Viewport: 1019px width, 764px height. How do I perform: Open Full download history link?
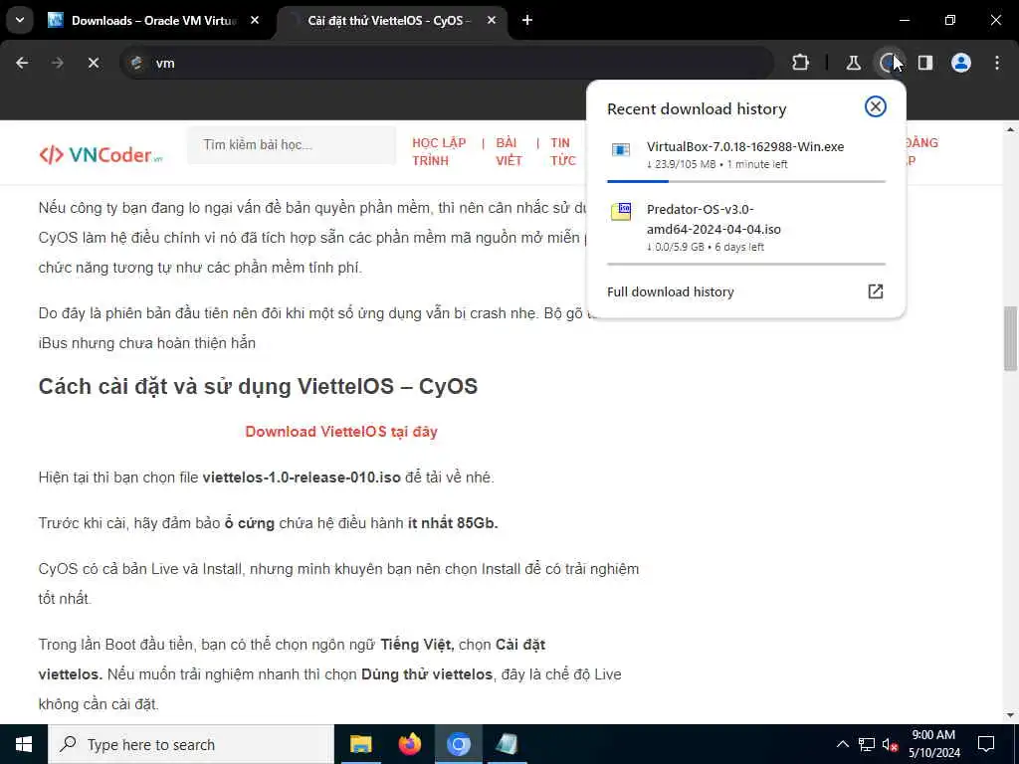tap(670, 291)
